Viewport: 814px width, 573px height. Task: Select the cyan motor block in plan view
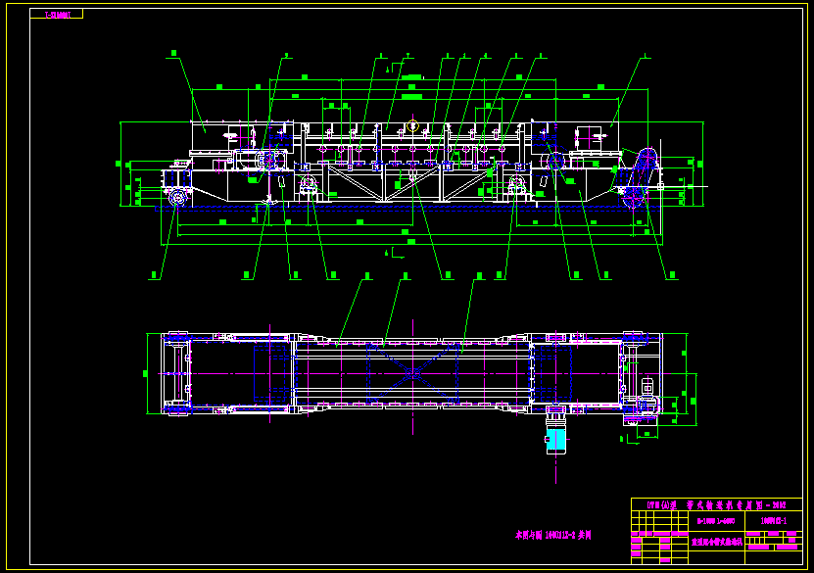pos(556,439)
